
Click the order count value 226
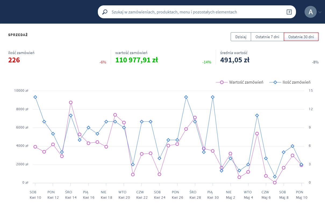point(14,60)
